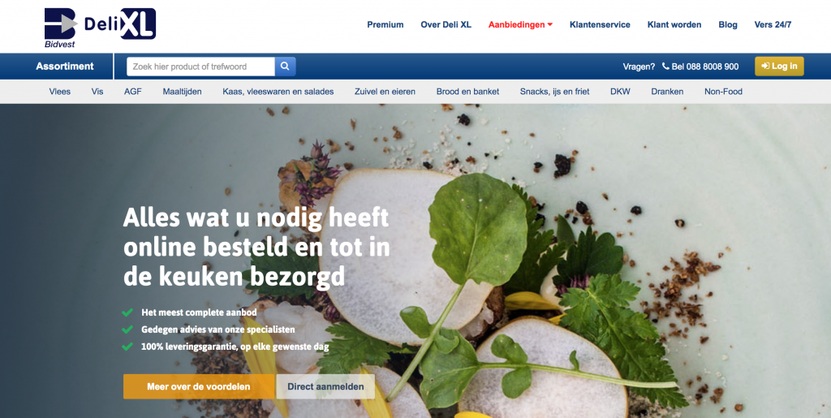The height and width of the screenshot is (418, 831).
Task: Focus the product search input field
Action: click(x=201, y=67)
